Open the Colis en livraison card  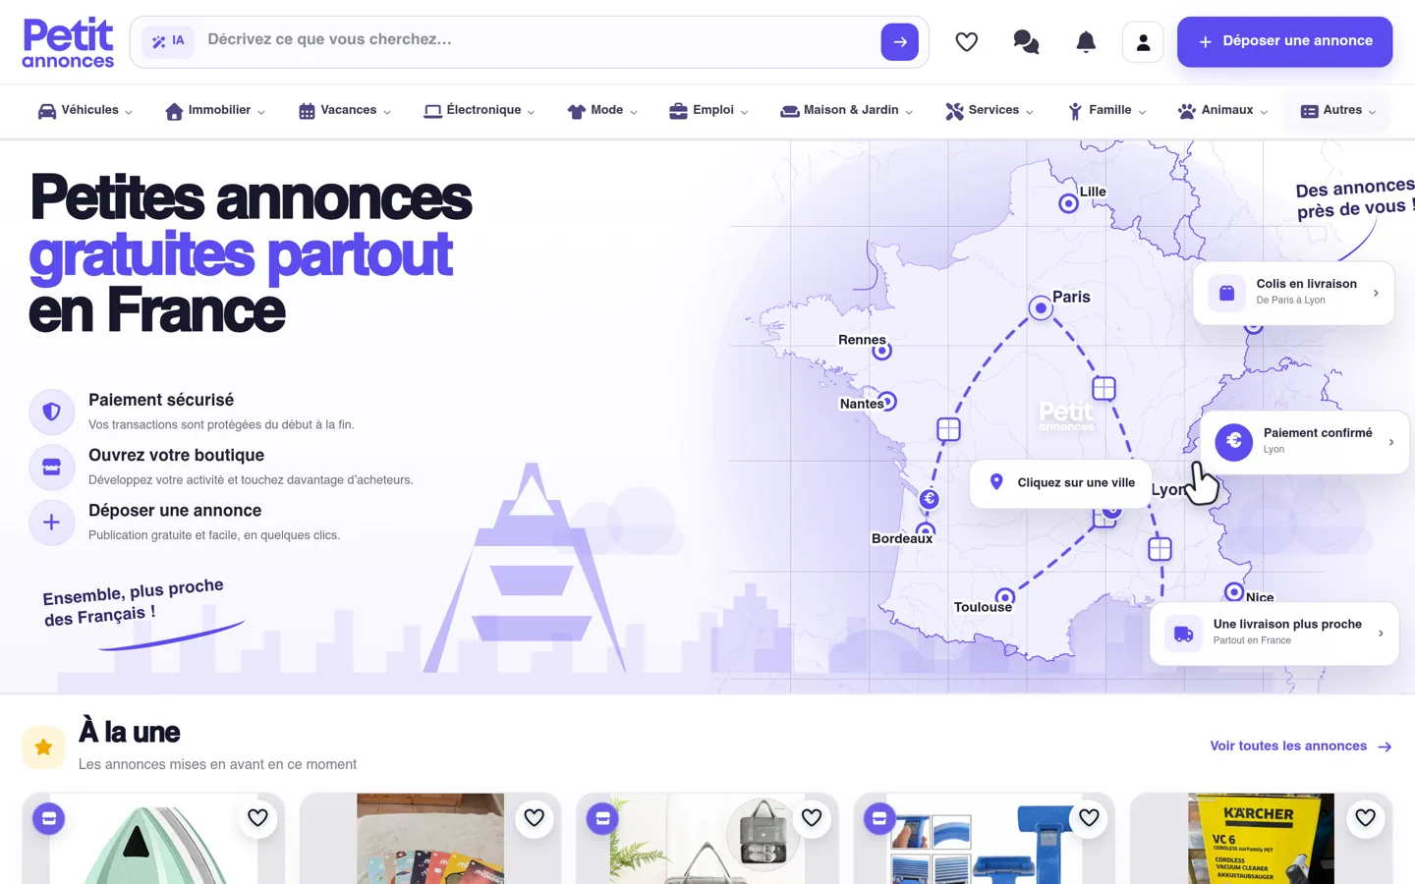pyautogui.click(x=1293, y=293)
